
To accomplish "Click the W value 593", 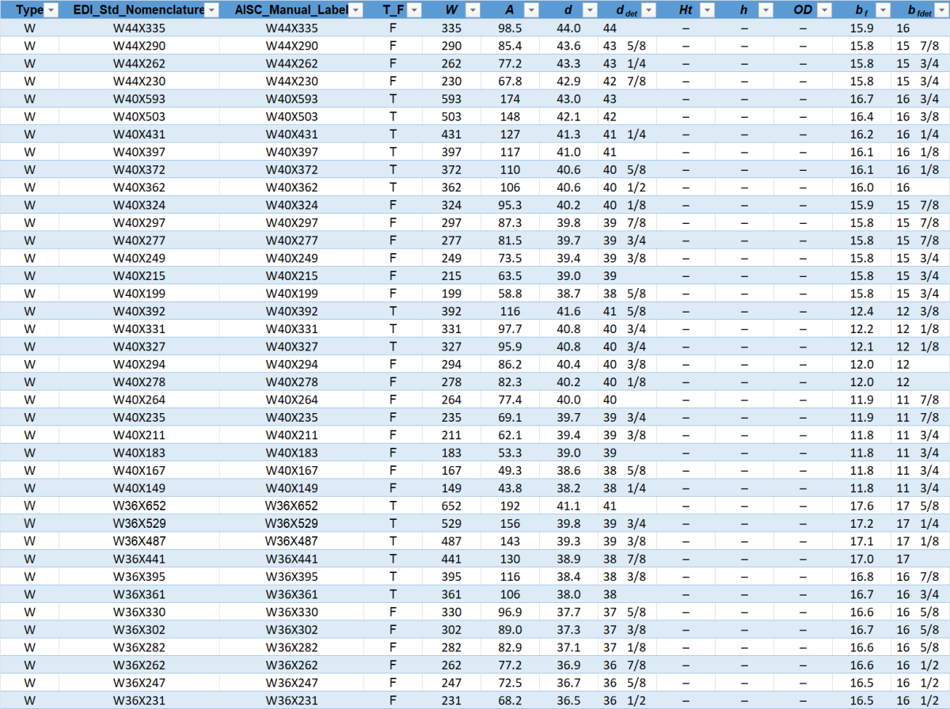I will (x=451, y=99).
